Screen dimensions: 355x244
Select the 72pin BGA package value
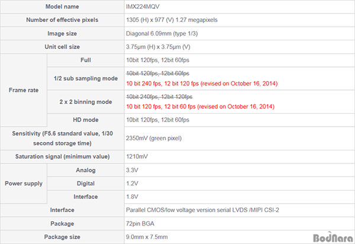coord(140,224)
